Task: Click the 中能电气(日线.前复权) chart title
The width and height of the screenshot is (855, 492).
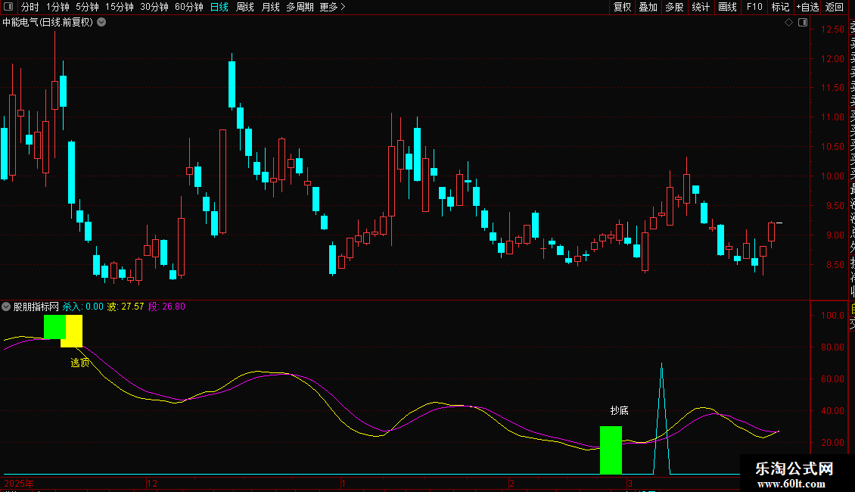Action: 48,23
